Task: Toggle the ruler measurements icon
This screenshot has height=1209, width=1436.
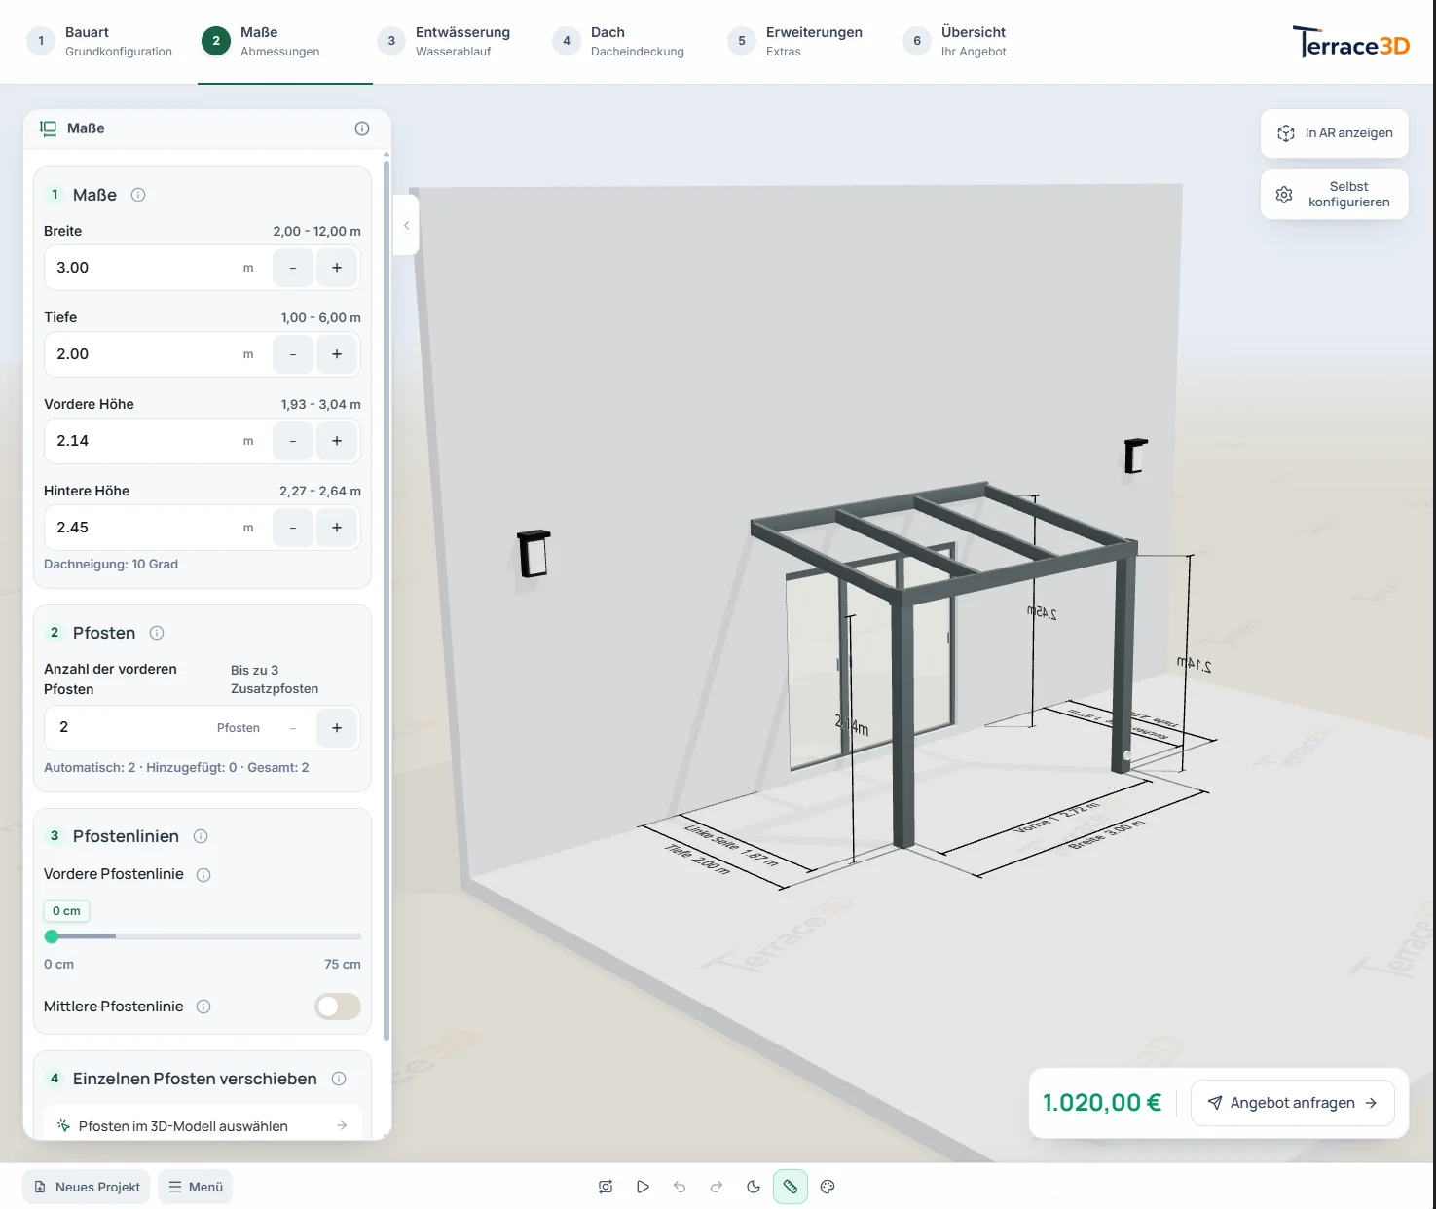Action: click(791, 1187)
